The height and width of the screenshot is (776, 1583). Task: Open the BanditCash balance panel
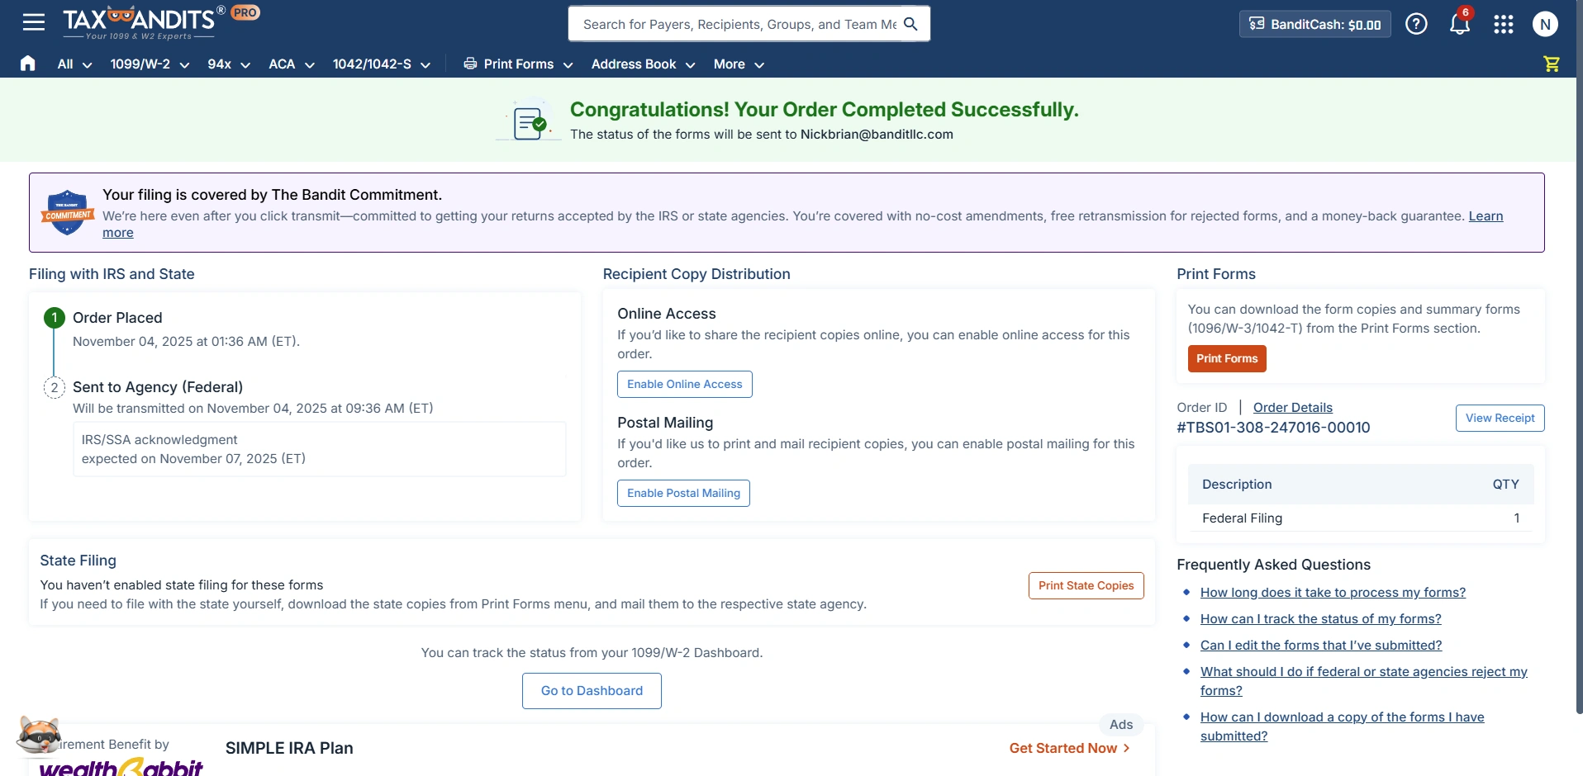(1314, 24)
